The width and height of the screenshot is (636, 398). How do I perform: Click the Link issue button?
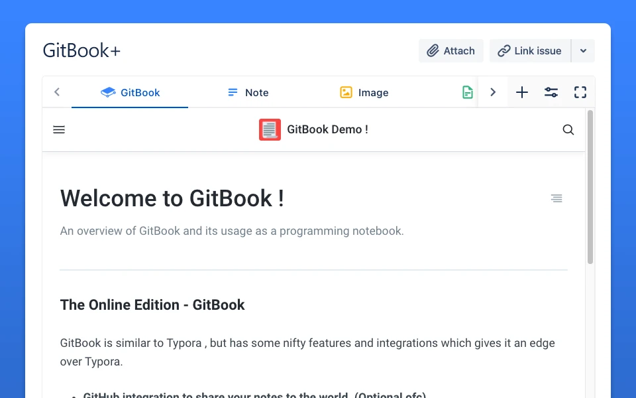pyautogui.click(x=529, y=51)
